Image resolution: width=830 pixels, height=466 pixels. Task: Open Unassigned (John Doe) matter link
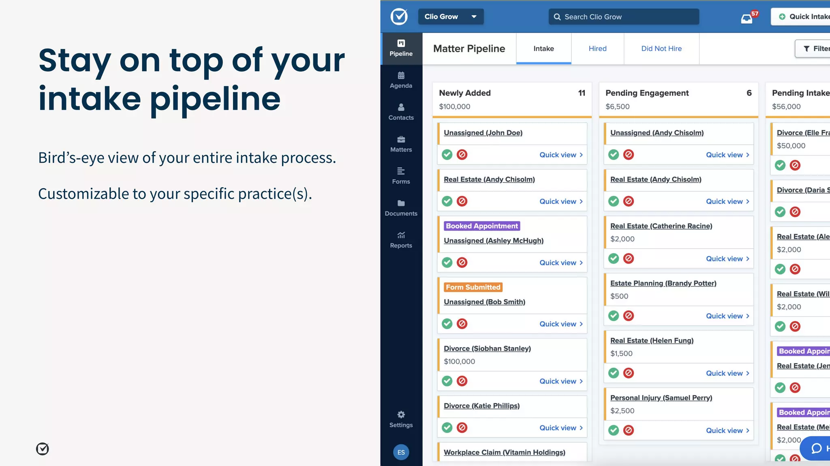pyautogui.click(x=483, y=133)
